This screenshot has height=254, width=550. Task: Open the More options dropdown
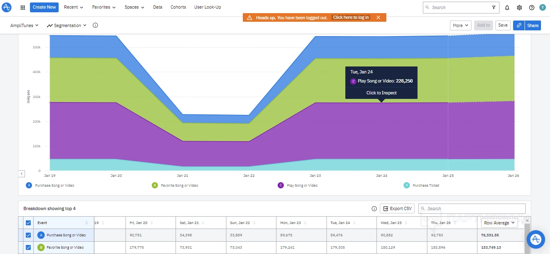click(460, 25)
